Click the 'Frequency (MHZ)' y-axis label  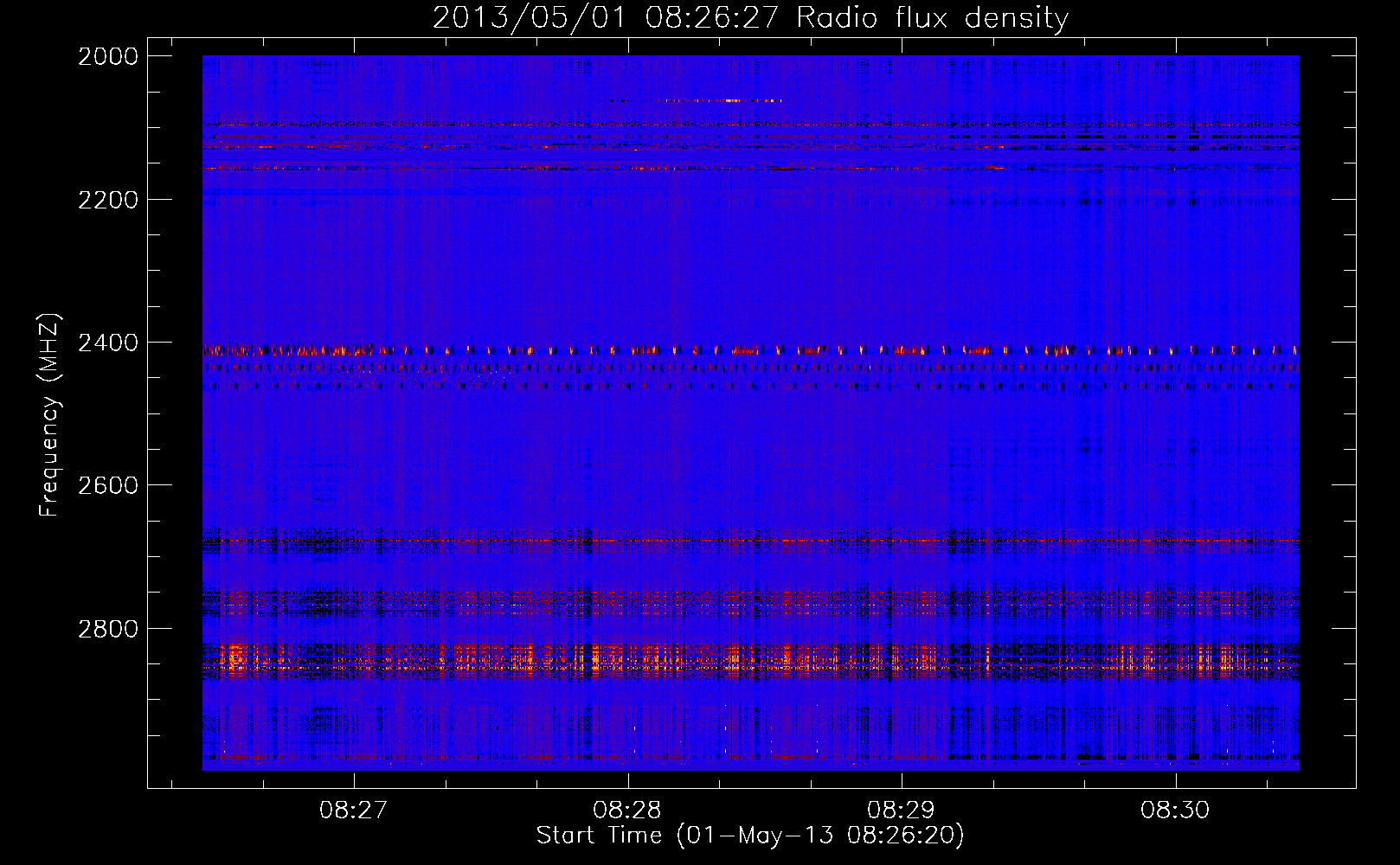[x=50, y=415]
